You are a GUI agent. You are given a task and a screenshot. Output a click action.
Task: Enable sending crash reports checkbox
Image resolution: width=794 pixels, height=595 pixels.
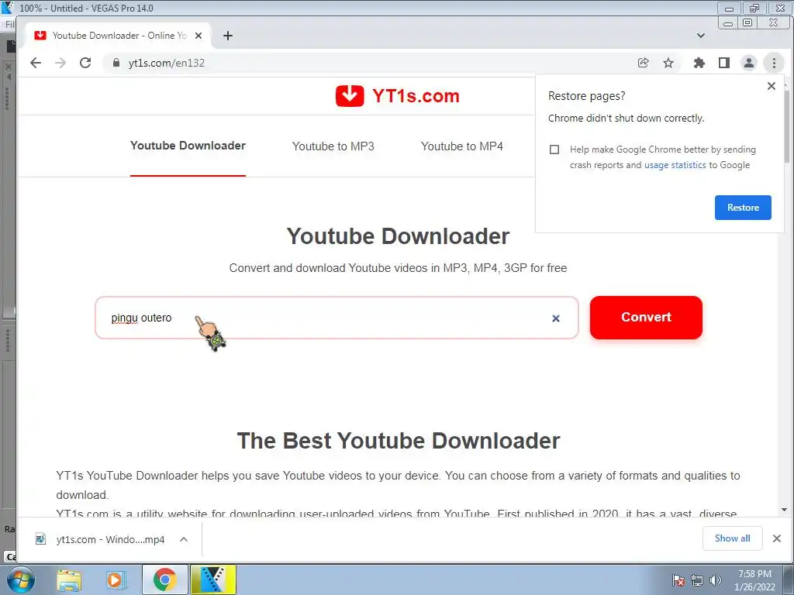coord(554,150)
